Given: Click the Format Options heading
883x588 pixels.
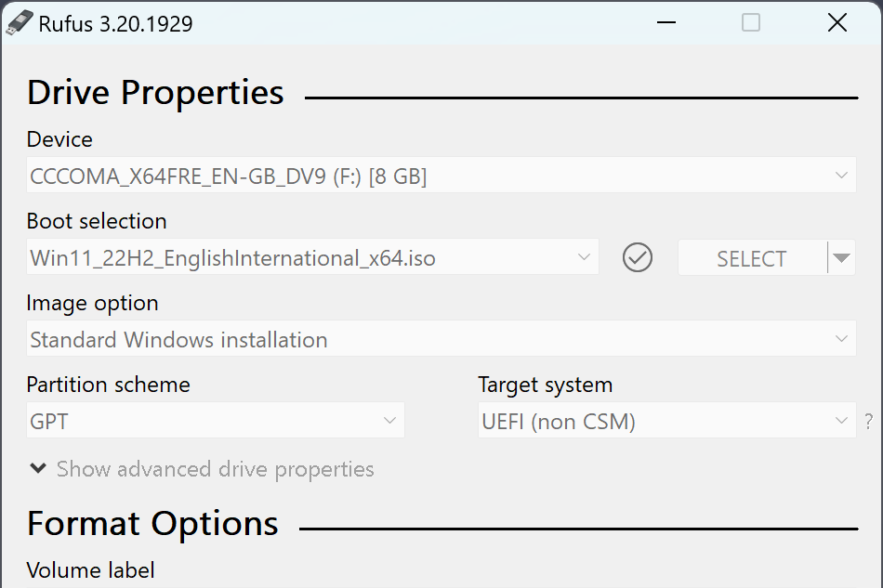Looking at the screenshot, I should tap(152, 524).
